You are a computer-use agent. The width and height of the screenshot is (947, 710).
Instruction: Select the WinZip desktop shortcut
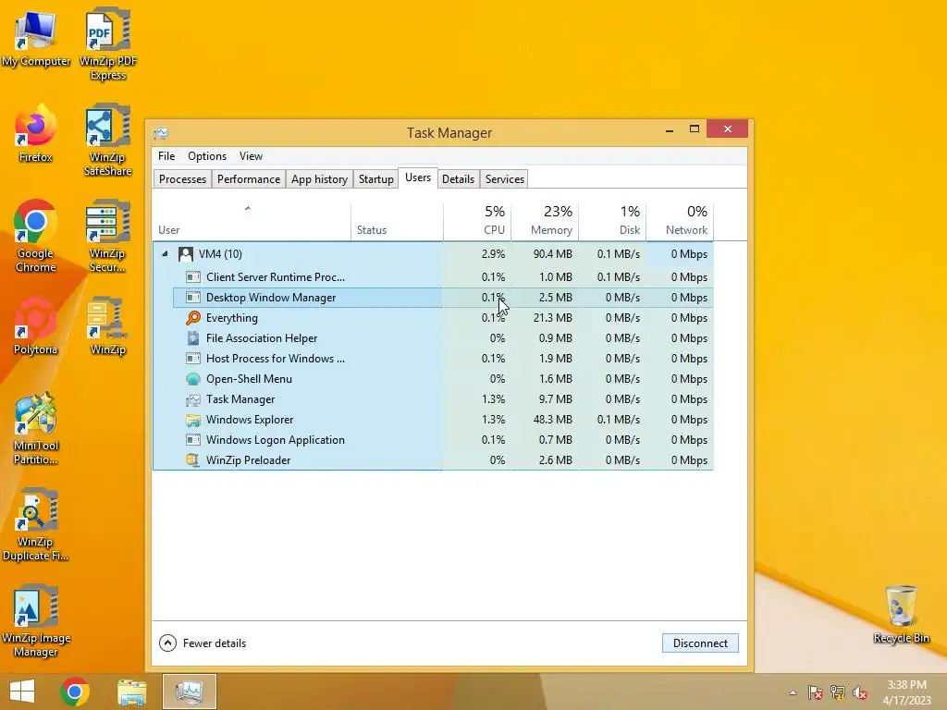[108, 326]
